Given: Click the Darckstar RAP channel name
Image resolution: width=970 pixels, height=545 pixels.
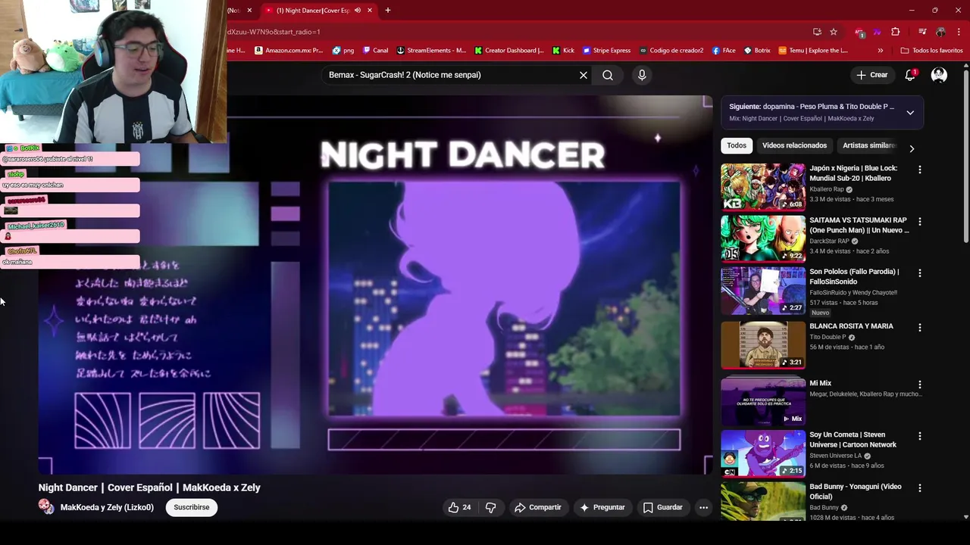Looking at the screenshot, I should point(829,241).
